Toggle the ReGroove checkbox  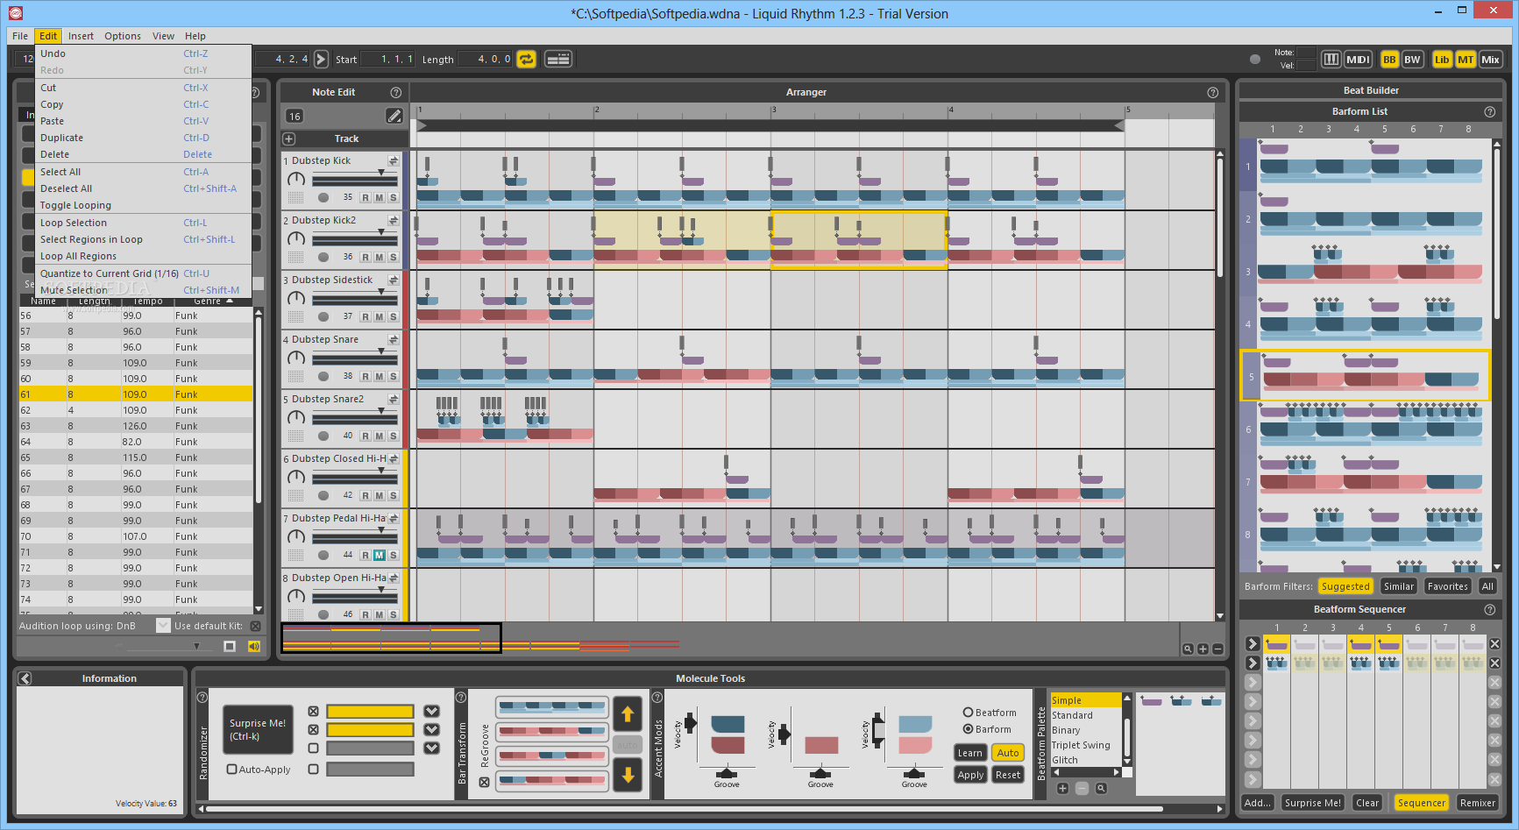[x=484, y=782]
